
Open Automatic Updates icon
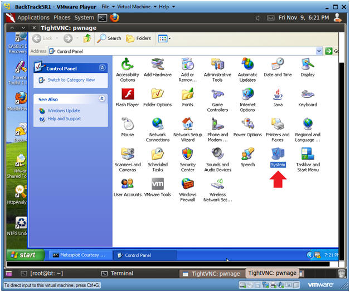247,70
